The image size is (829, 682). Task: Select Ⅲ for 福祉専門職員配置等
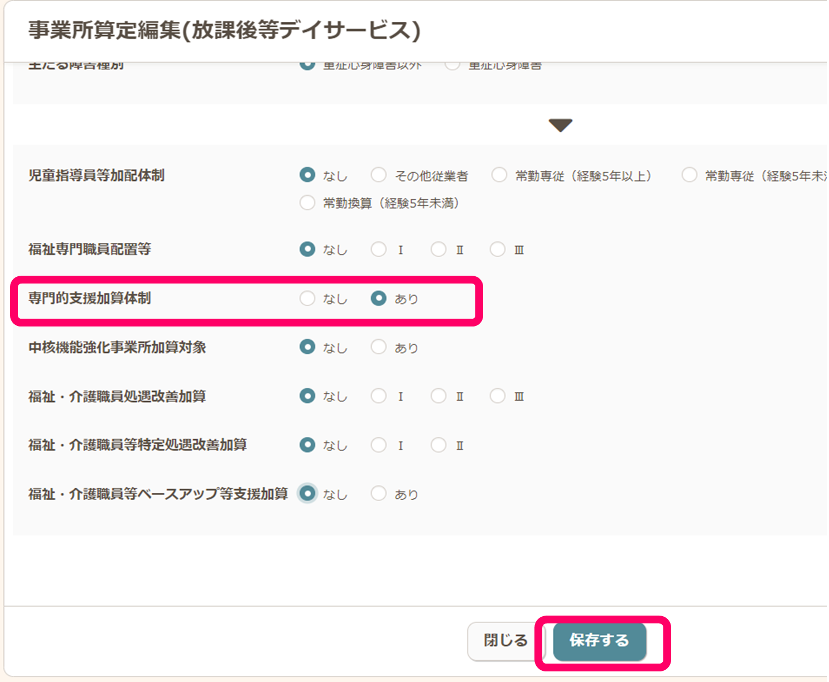pos(498,249)
